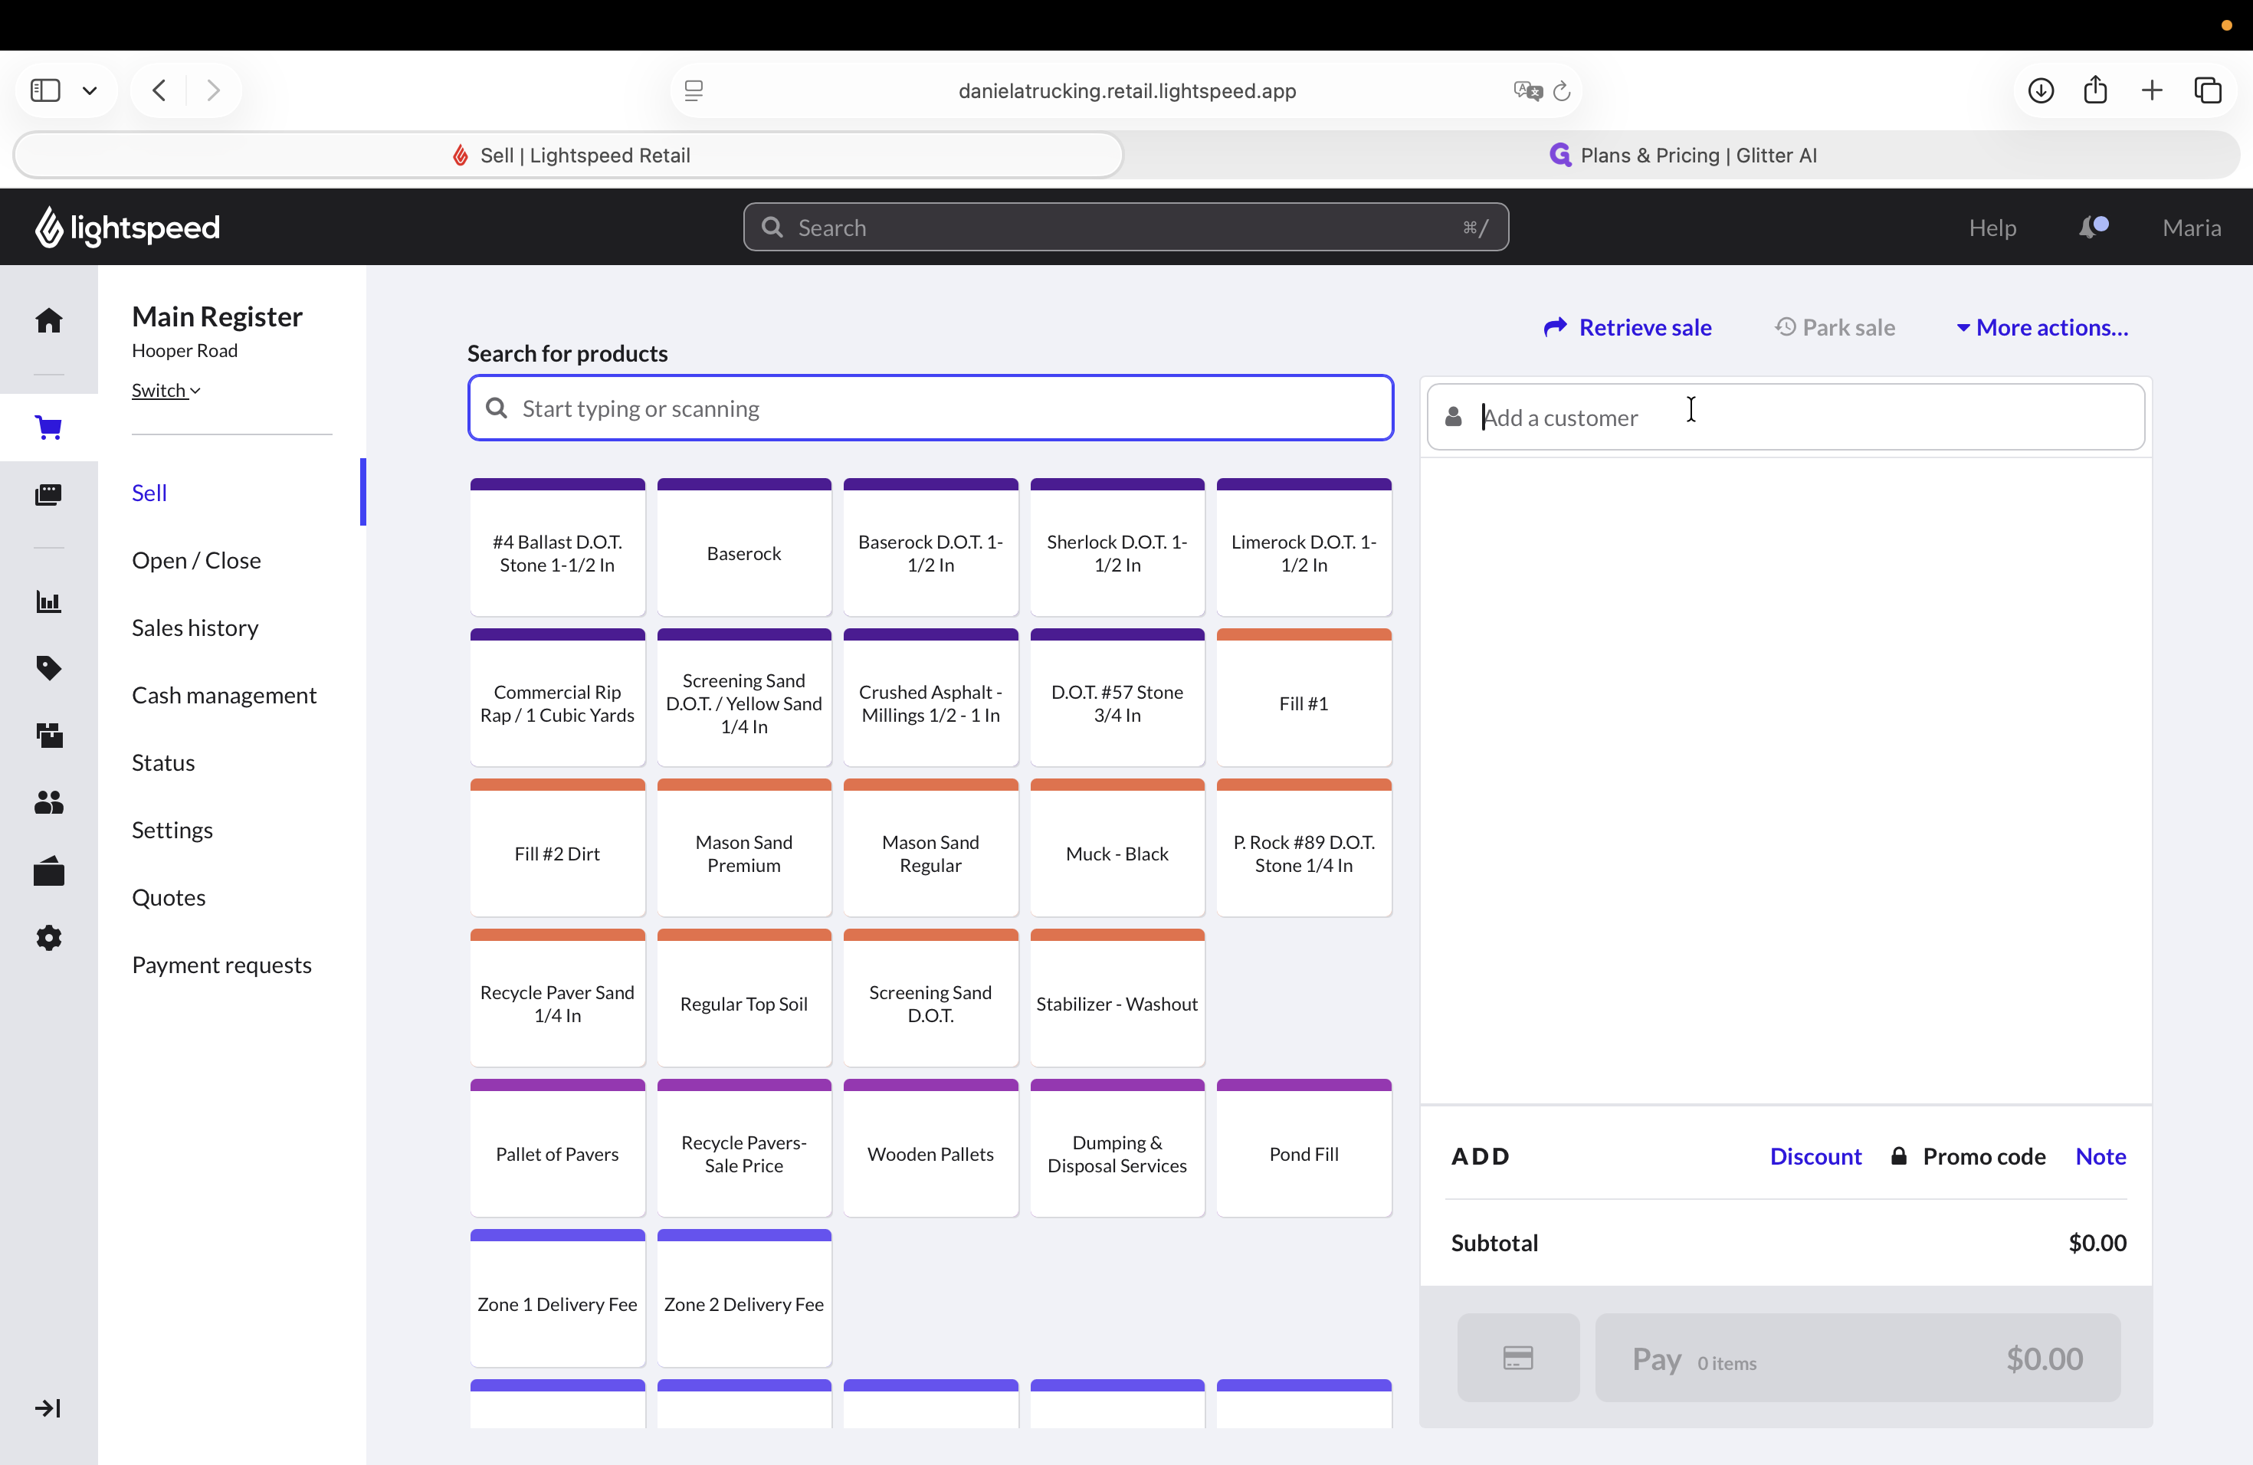
Task: Open the Customers people icon
Action: pyautogui.click(x=48, y=802)
